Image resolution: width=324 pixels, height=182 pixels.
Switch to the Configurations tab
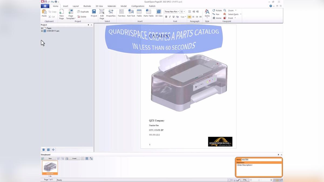pos(138,6)
